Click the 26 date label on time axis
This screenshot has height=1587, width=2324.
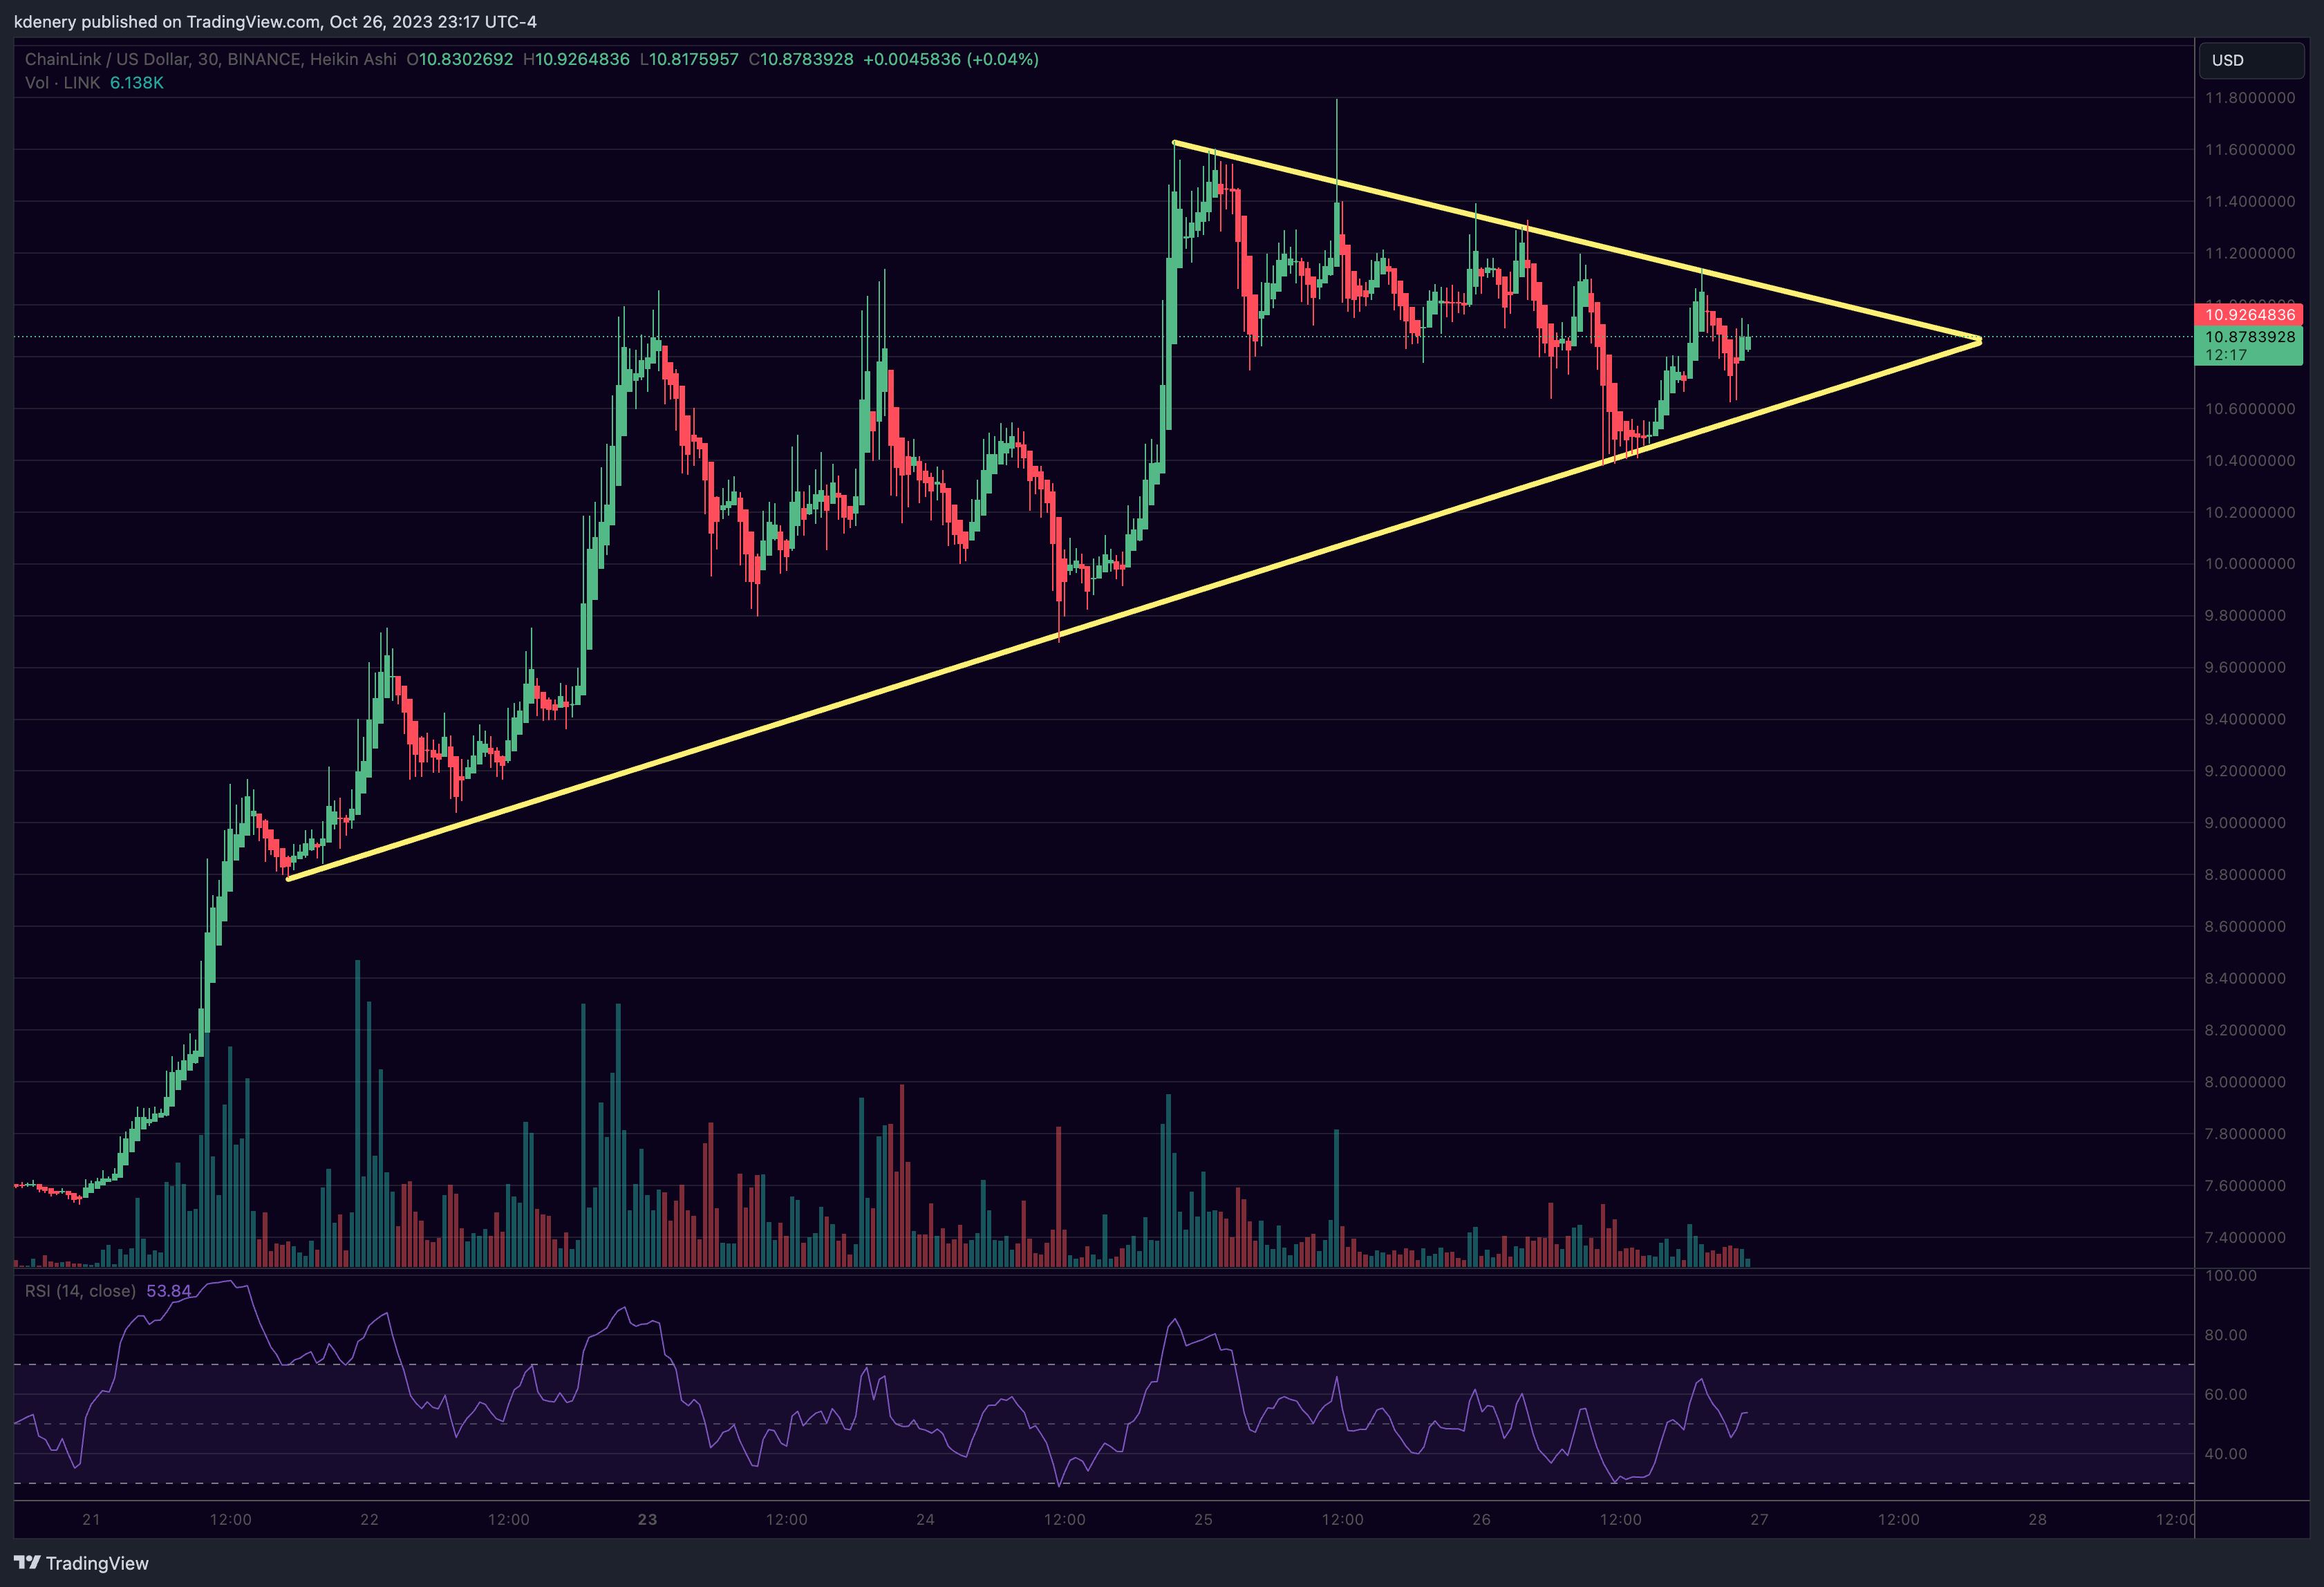1481,1519
